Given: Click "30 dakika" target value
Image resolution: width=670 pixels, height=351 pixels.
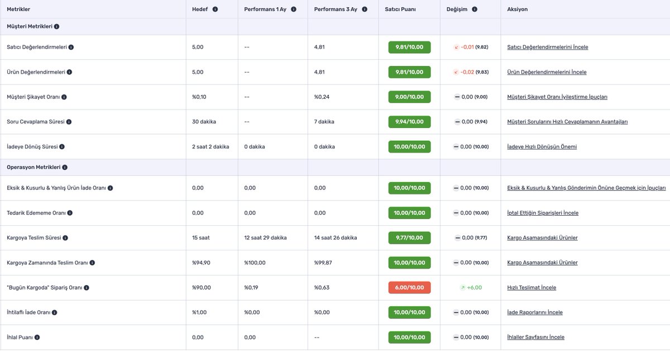Looking at the screenshot, I should tap(204, 122).
